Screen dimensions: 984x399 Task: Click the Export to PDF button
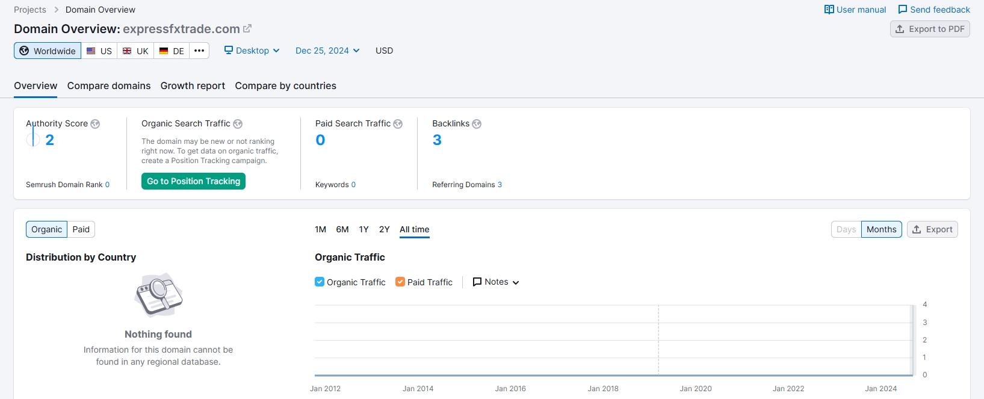click(930, 29)
